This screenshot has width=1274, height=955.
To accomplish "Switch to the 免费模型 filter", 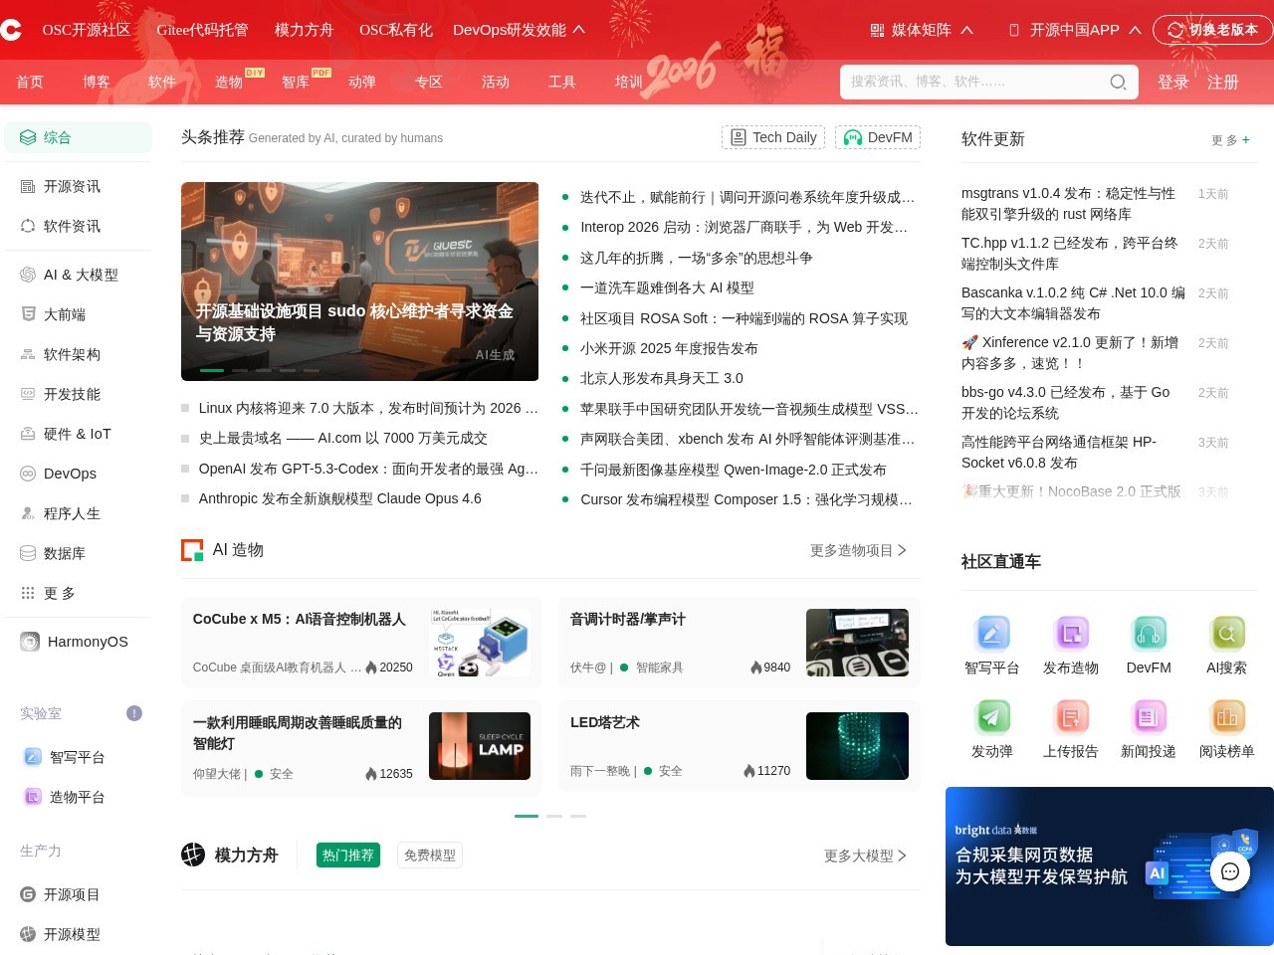I will point(430,855).
